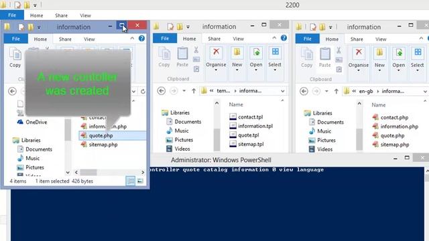
Task: Open Share tab in the 2200 background window
Action: coord(61,15)
